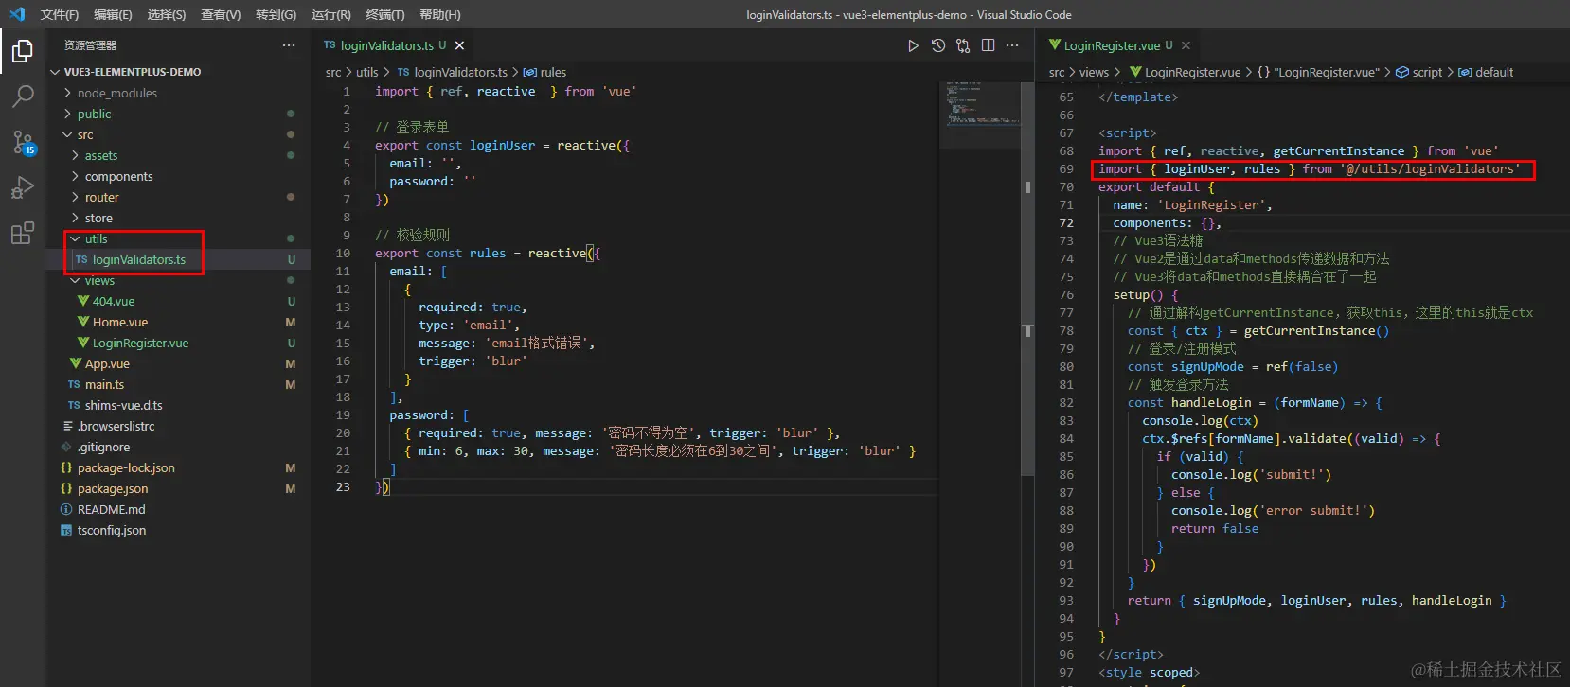Image resolution: width=1570 pixels, height=687 pixels.
Task: Click 'getCurrentInstance' in line 68 import
Action: click(1338, 150)
